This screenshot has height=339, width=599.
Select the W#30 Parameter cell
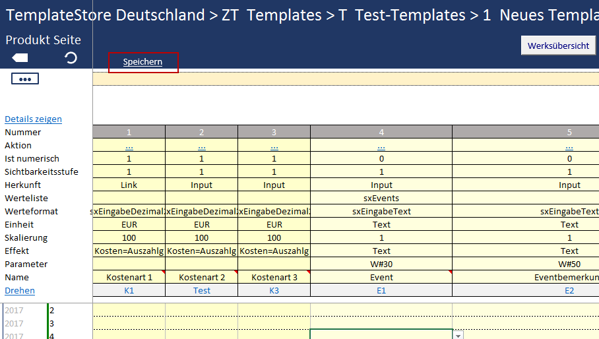tap(381, 264)
